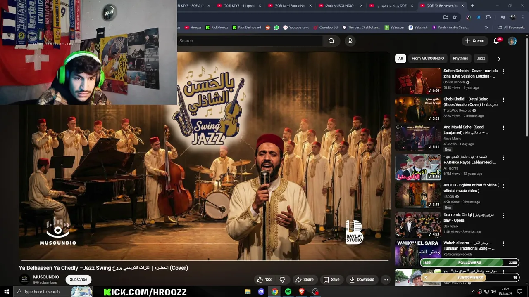Viewport: 529px width, 297px height.
Task: Open the WhatsApp bookmark icon
Action: [276, 28]
